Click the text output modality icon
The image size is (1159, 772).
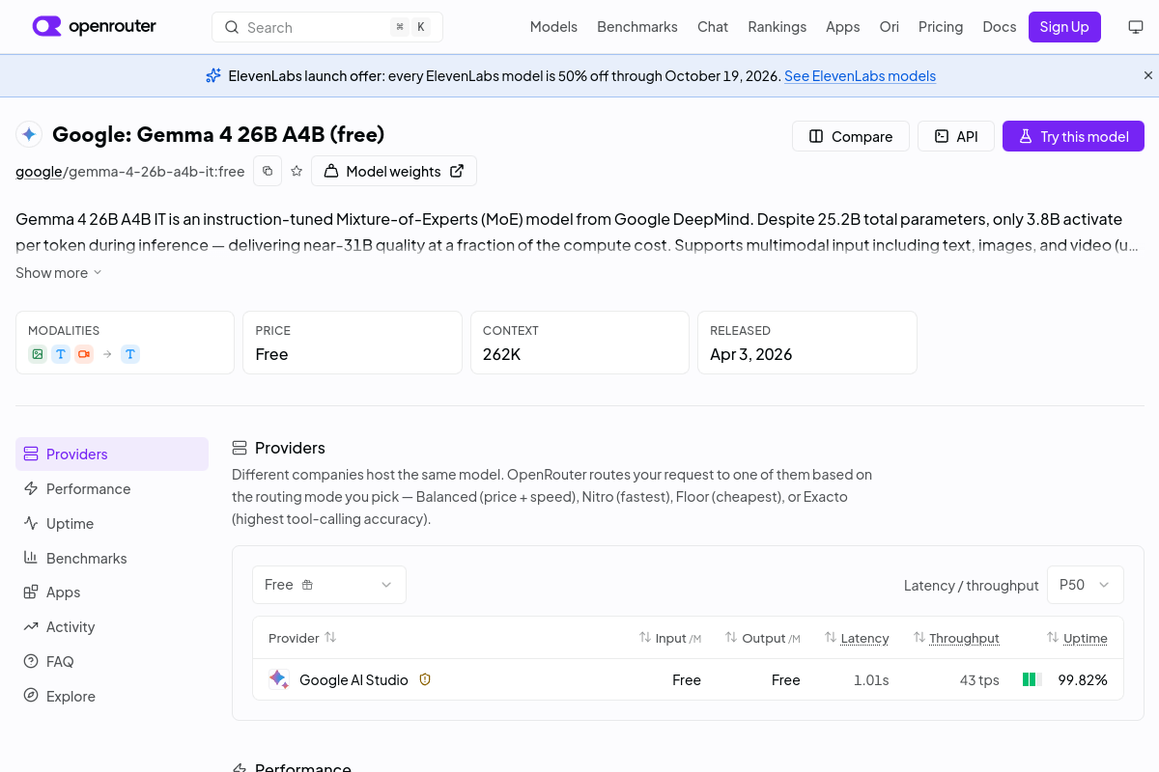coord(130,354)
